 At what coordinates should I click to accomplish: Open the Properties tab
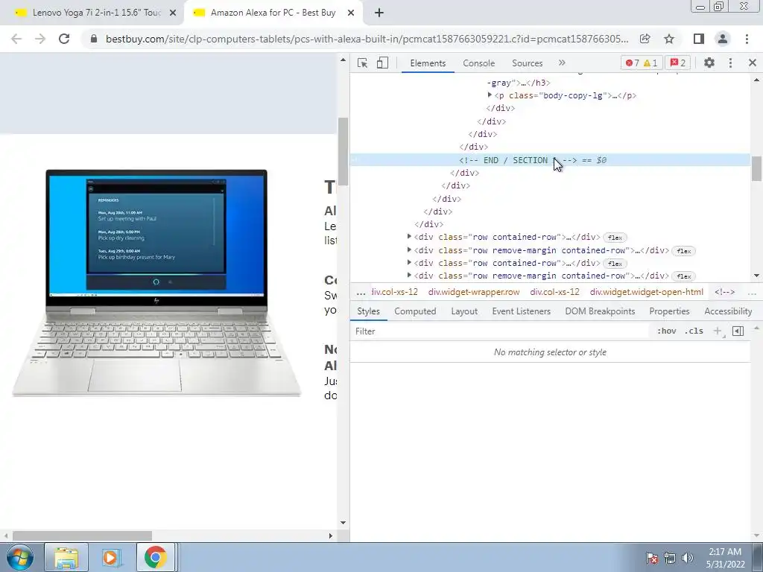coord(669,311)
